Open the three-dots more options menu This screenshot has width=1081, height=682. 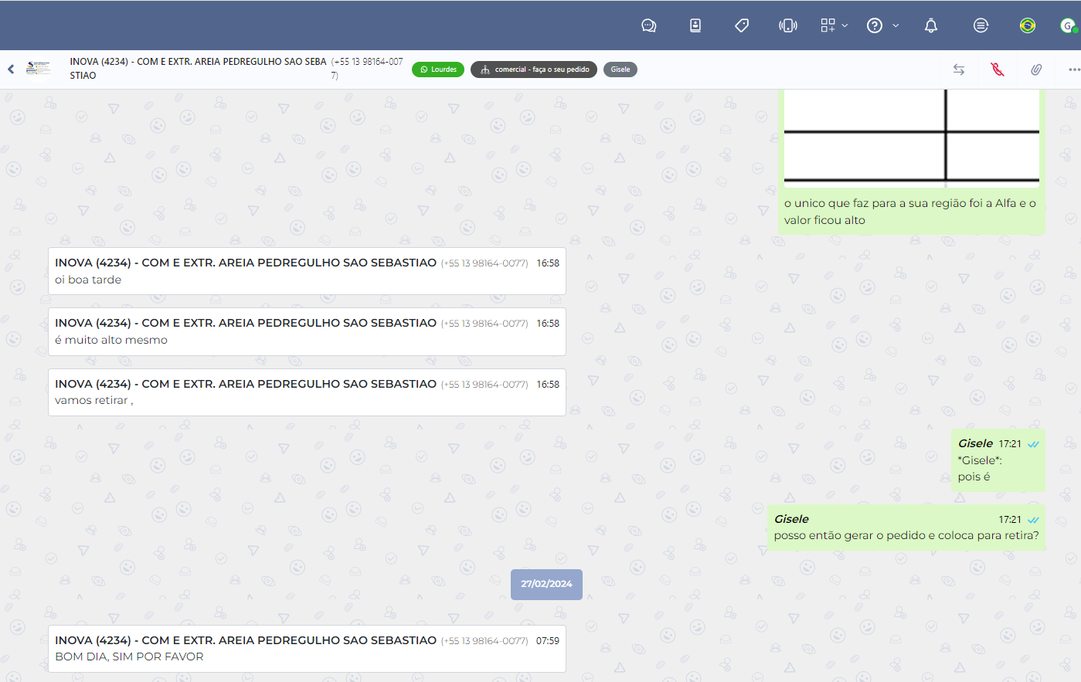[x=1073, y=70]
